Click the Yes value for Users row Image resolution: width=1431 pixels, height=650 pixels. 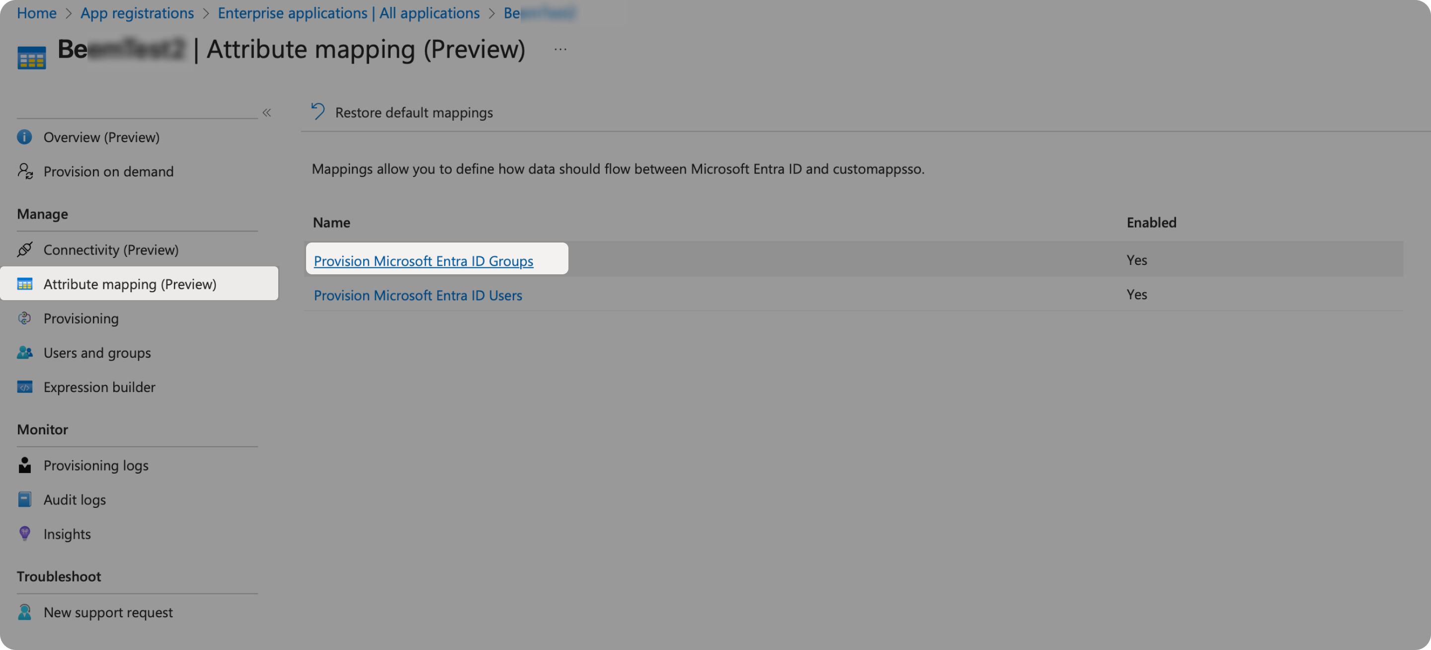pos(1136,295)
